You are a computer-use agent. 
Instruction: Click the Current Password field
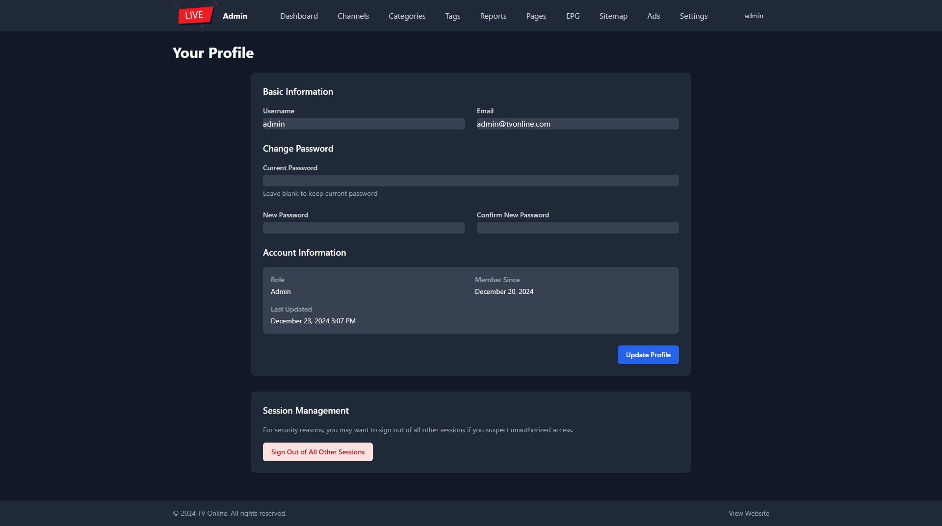(471, 181)
